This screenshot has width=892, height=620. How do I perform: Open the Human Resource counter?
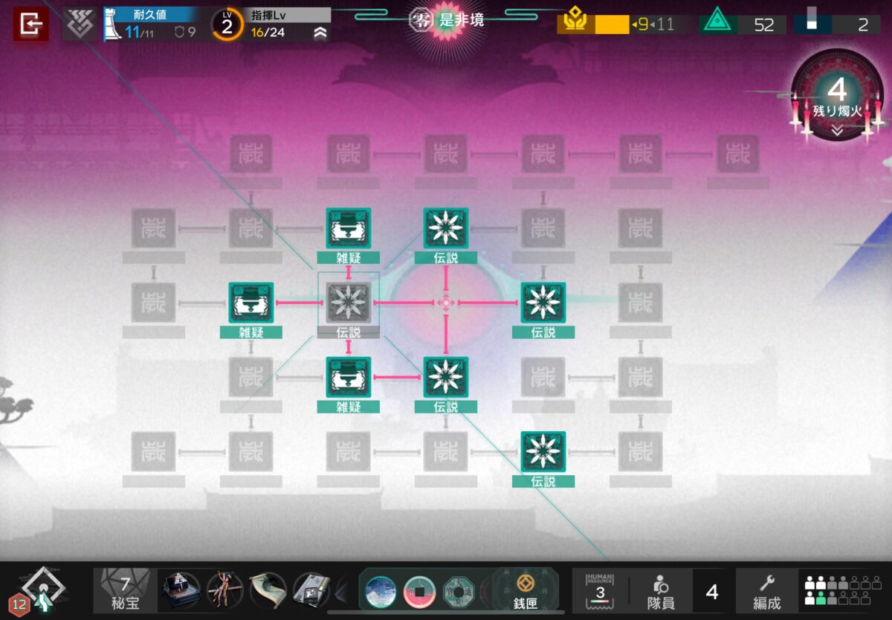tap(600, 591)
